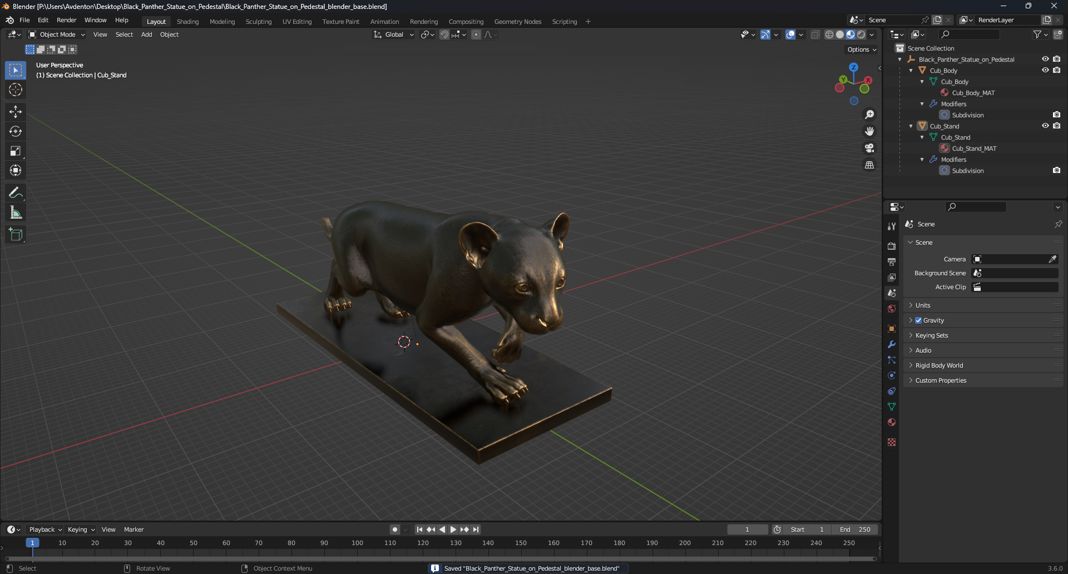
Task: Open the Render menu
Action: (66, 20)
